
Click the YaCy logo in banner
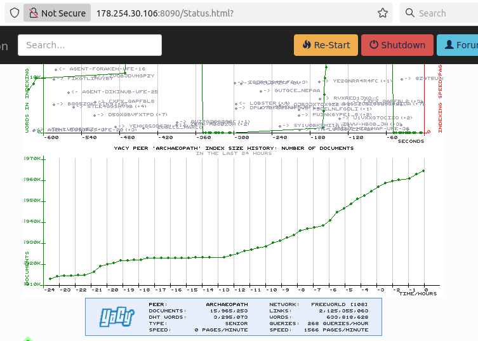pyautogui.click(x=117, y=317)
